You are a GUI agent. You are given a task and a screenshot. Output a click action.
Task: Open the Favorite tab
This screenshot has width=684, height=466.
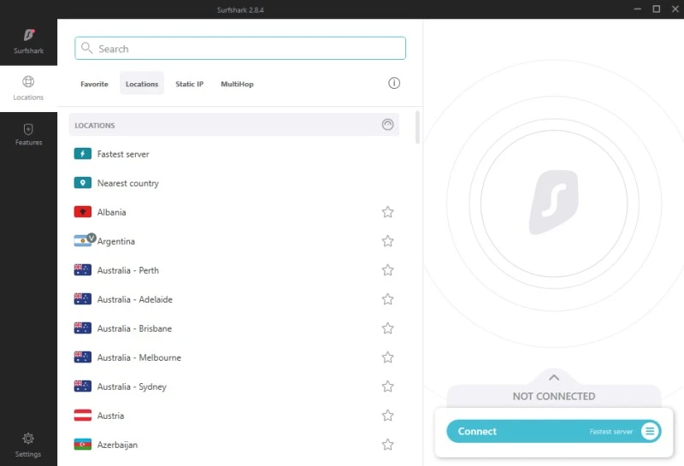pos(94,84)
